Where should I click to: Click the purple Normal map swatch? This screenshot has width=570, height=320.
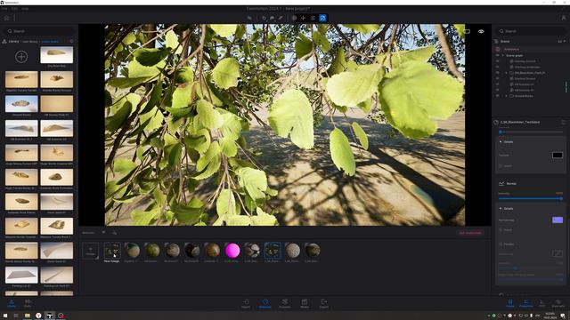[x=558, y=220]
